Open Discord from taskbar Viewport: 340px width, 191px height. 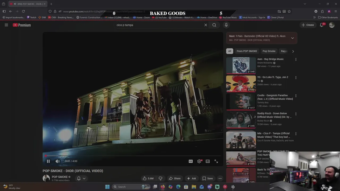210,187
